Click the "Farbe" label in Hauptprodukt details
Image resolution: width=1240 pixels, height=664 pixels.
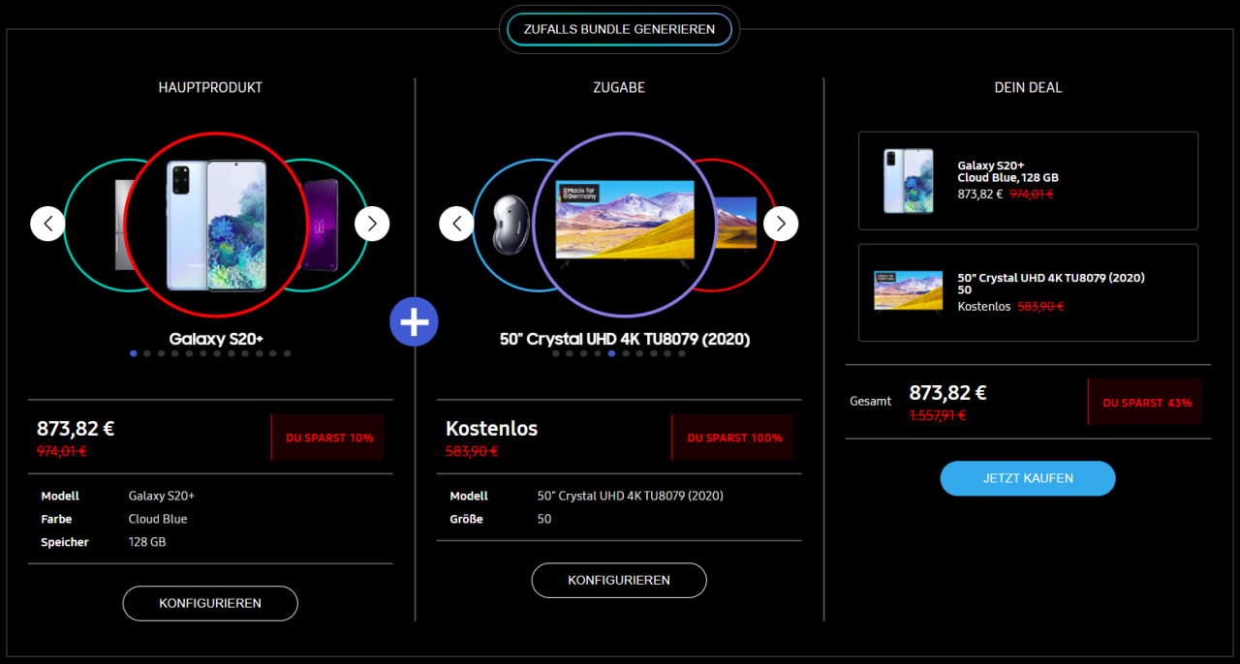pos(56,519)
